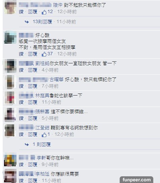Image resolution: width=160 pixels, height=183 pixels.
Task: Like the 好心酸 massage comment
Action: tap(21, 54)
